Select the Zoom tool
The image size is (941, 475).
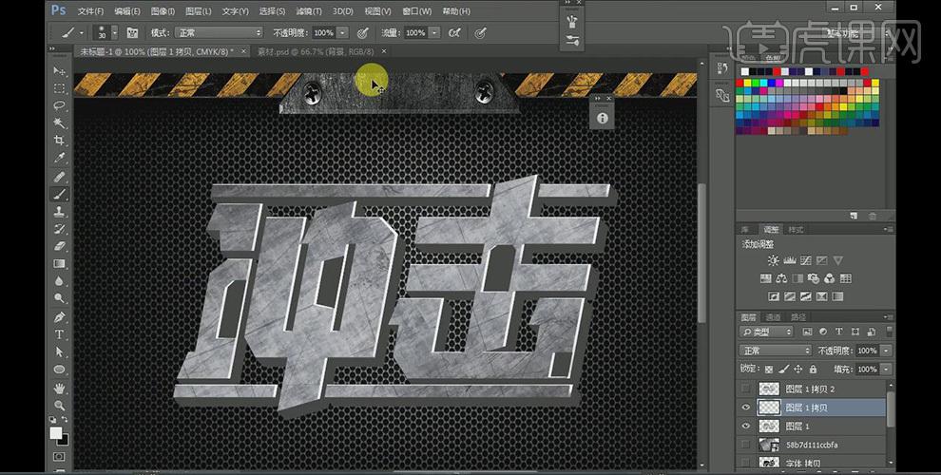click(60, 406)
